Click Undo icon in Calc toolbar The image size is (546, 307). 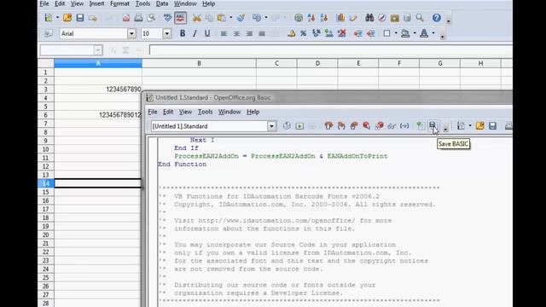(x=257, y=18)
